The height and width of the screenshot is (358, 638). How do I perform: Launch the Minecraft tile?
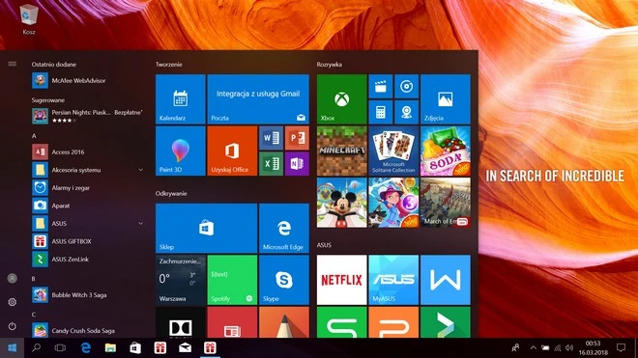pyautogui.click(x=342, y=151)
